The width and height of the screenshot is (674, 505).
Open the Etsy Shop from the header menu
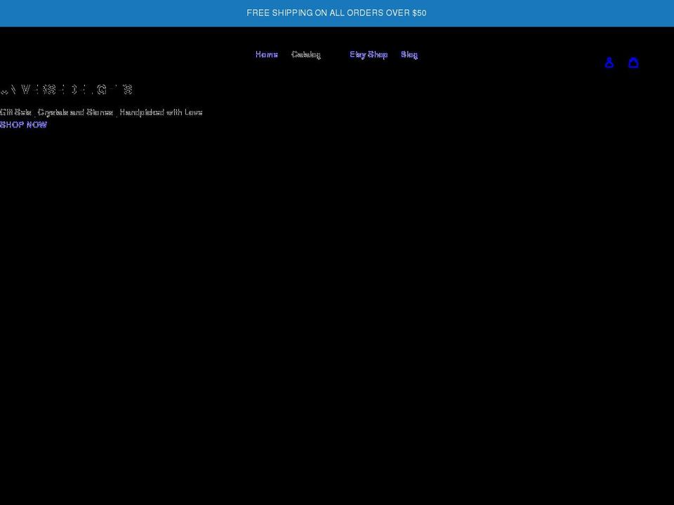368,55
